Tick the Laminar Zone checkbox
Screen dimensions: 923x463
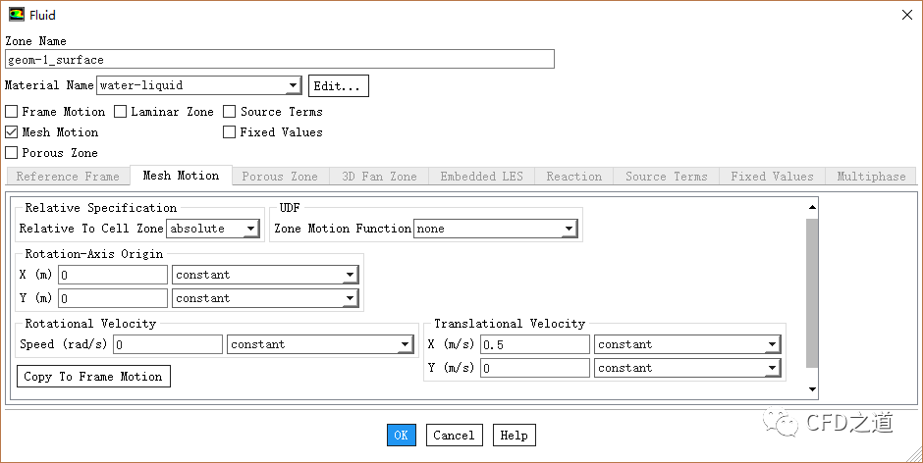121,112
